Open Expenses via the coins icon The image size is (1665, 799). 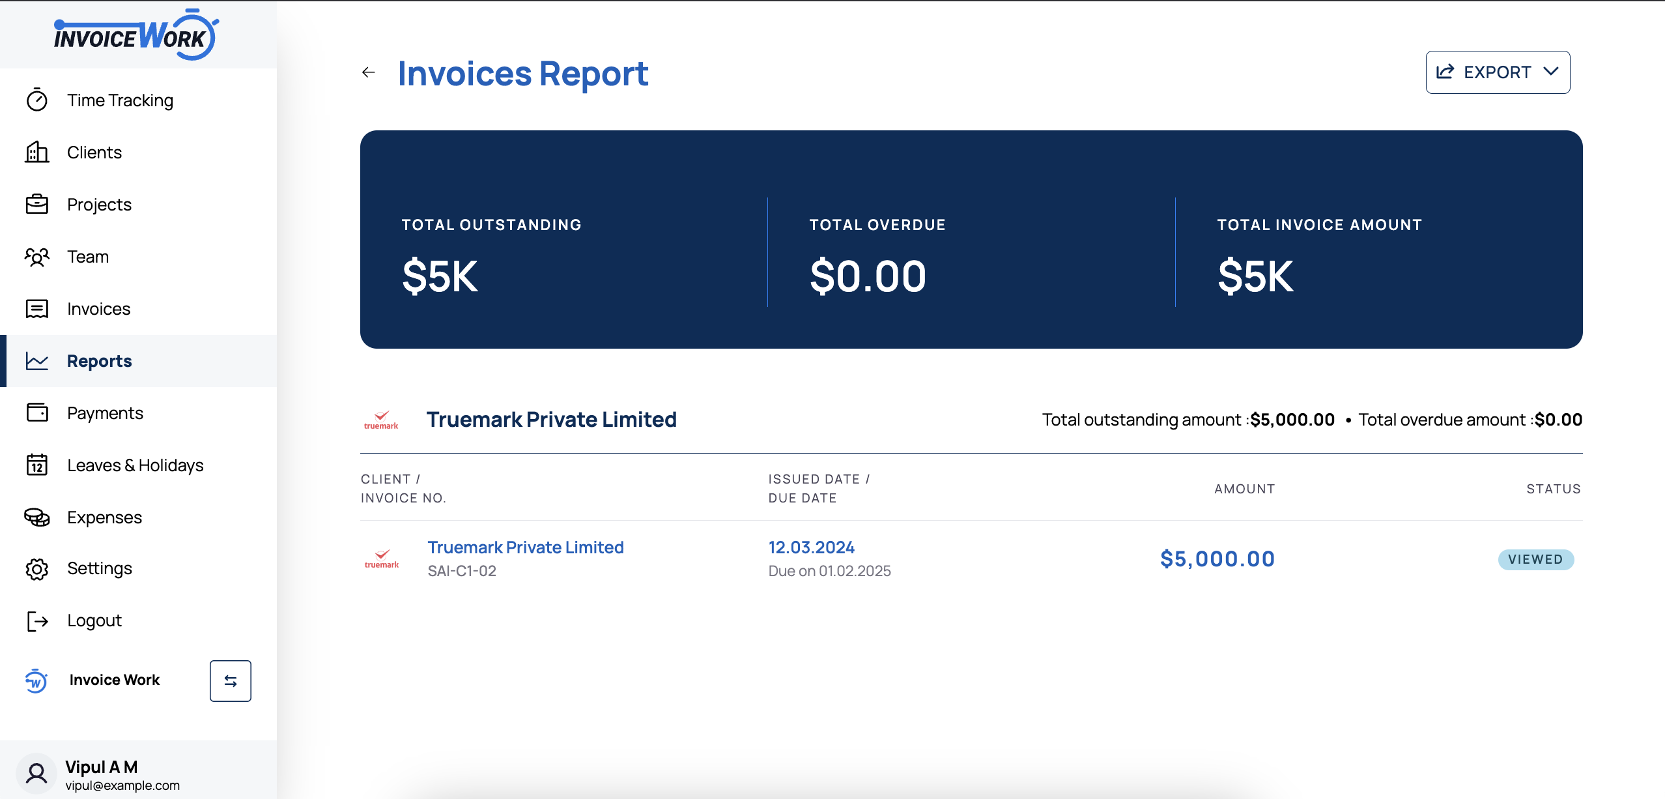[37, 517]
